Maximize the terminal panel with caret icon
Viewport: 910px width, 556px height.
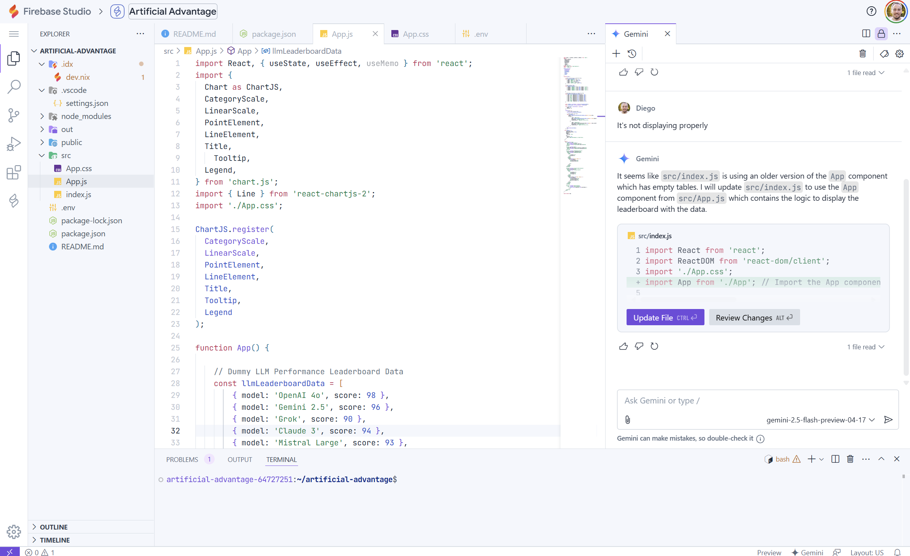(x=881, y=459)
